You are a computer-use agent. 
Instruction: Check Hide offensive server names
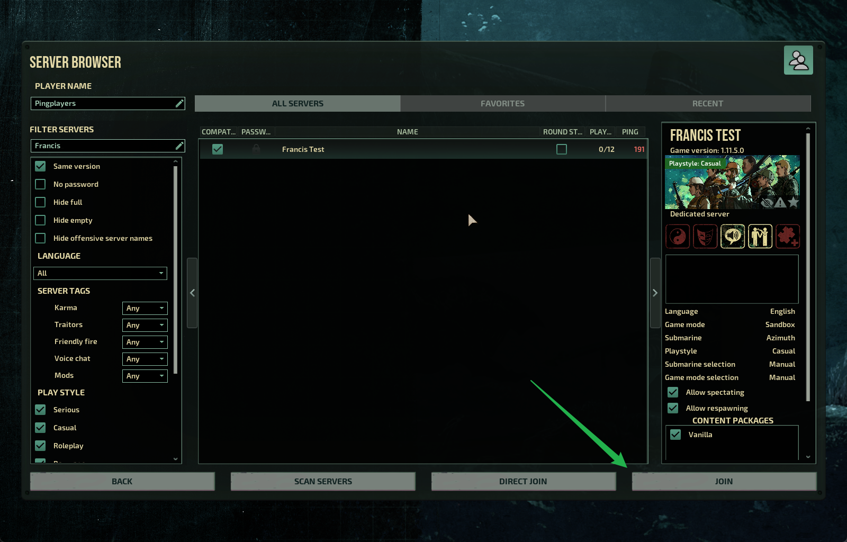tap(40, 238)
